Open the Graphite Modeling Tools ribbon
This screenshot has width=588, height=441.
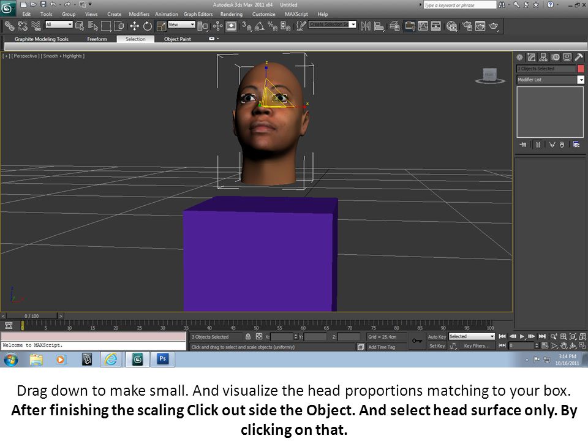(41, 39)
